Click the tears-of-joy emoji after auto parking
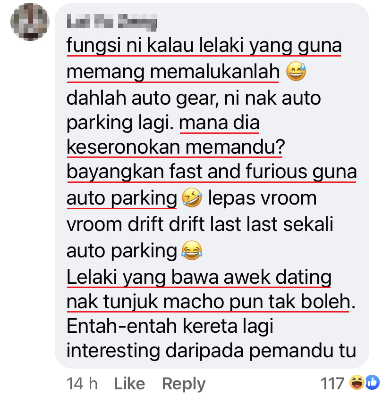391x395 pixels. (192, 250)
